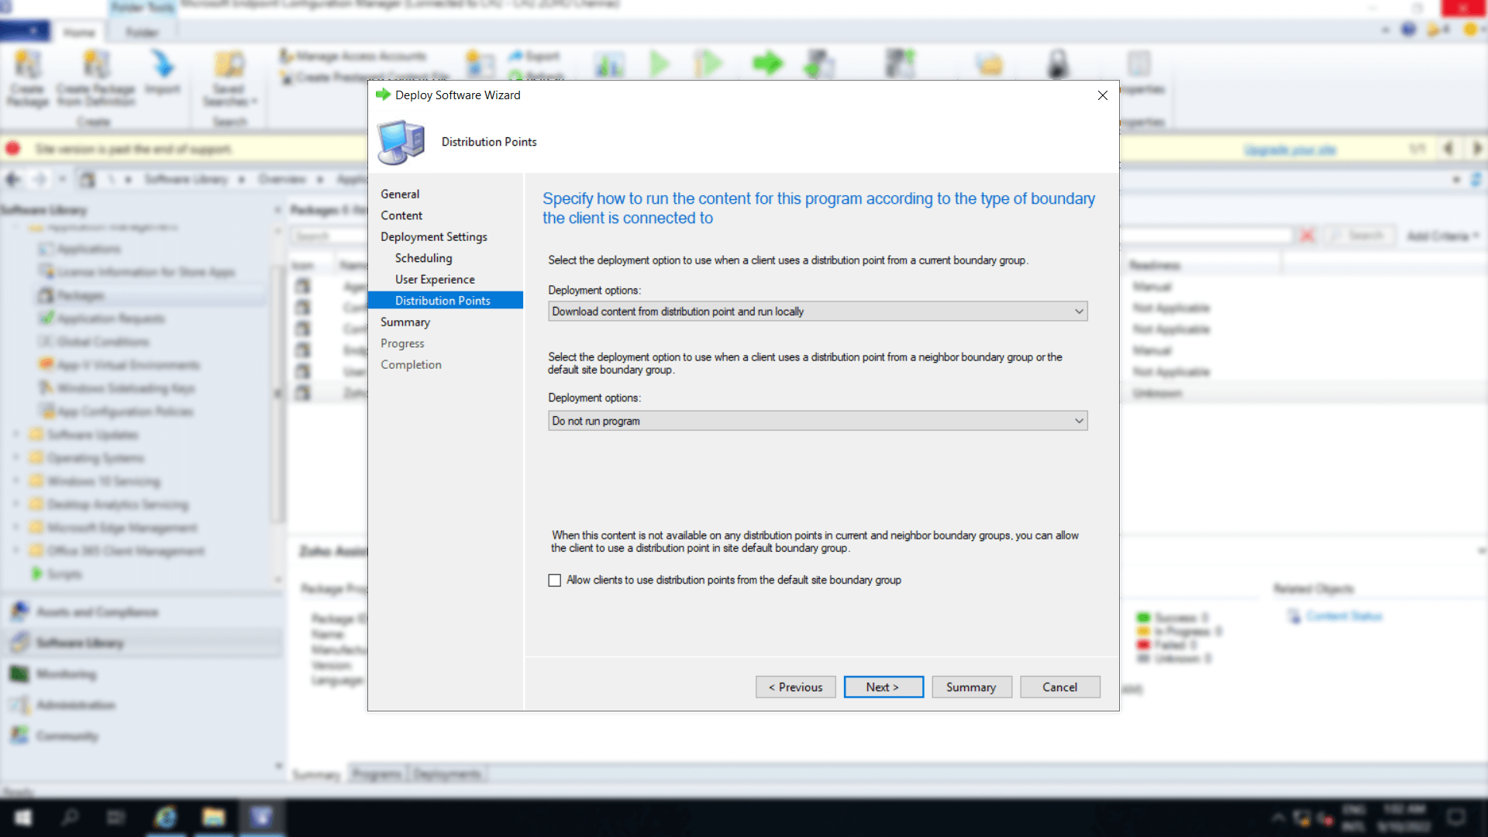Click the Deploy Software Wizard arrow icon
Viewport: 1488px width, 837px height.
click(x=383, y=95)
